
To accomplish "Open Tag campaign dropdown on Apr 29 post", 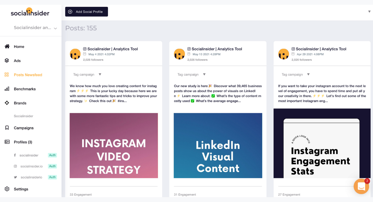I will 296,74.
